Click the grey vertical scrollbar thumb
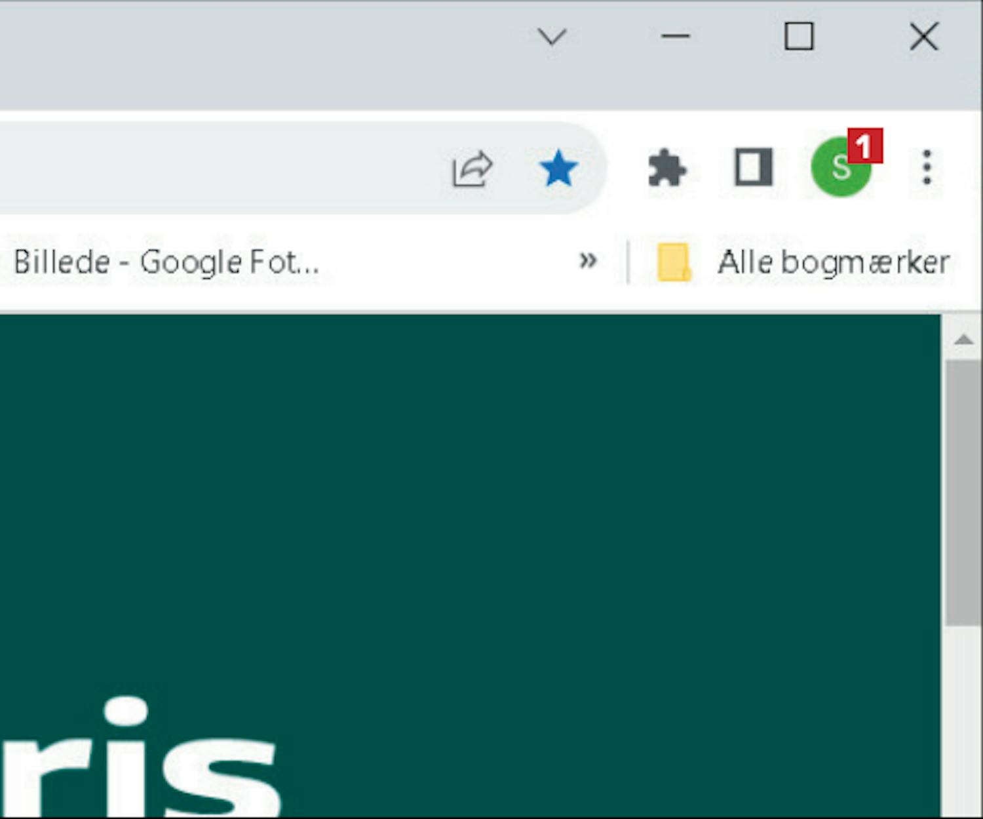Viewport: 983px width, 819px height. 963,492
